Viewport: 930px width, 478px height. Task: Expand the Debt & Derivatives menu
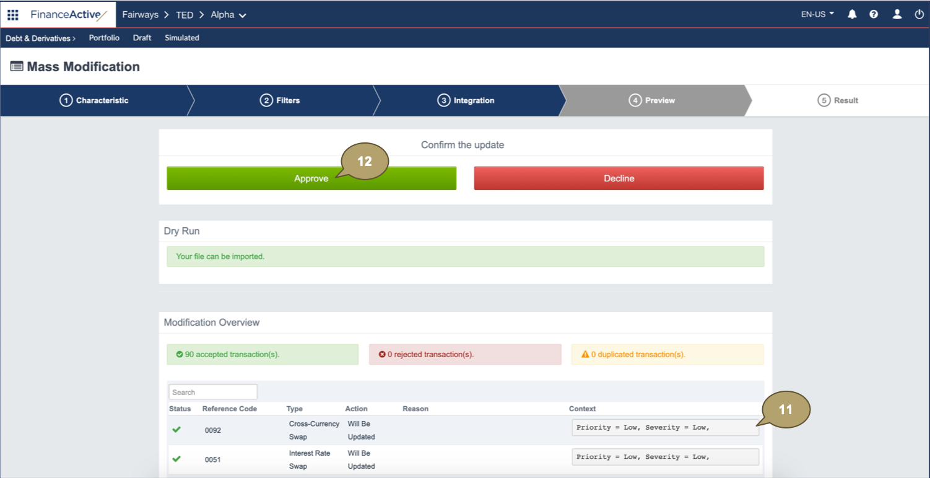click(40, 38)
